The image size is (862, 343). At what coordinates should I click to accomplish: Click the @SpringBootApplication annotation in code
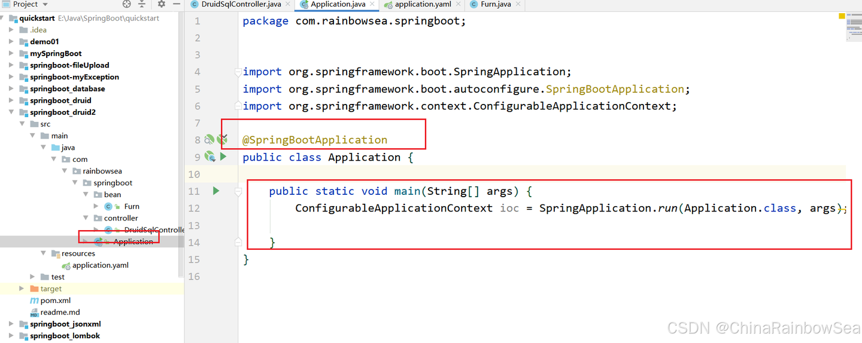click(x=315, y=140)
